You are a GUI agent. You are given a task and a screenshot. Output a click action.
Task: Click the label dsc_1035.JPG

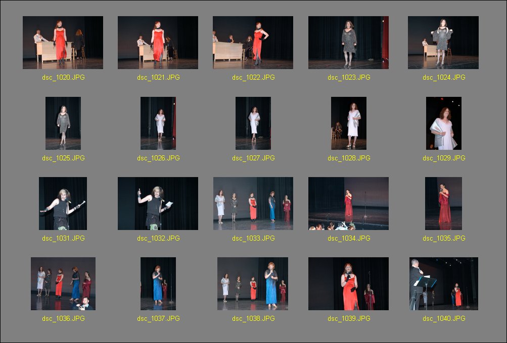click(x=444, y=239)
